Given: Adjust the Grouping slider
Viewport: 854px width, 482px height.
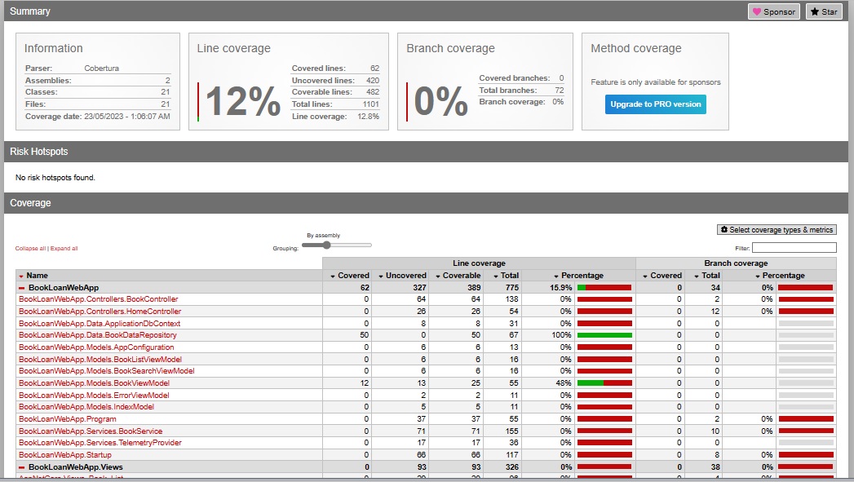Looking at the screenshot, I should coord(327,244).
